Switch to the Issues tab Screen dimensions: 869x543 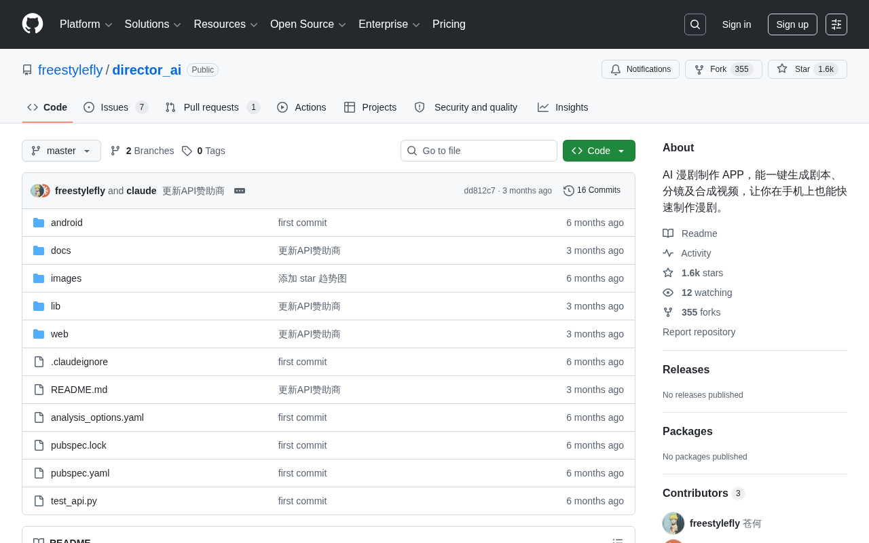pos(116,107)
